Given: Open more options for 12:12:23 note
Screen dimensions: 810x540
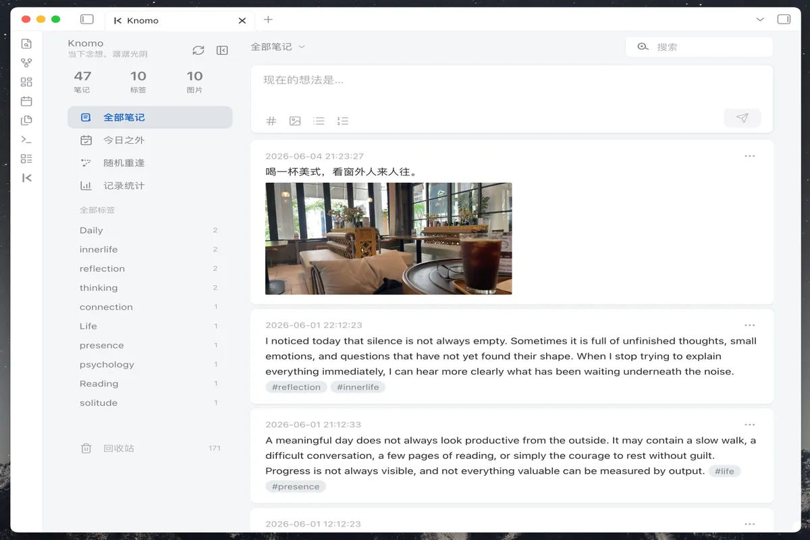Looking at the screenshot, I should (x=750, y=524).
